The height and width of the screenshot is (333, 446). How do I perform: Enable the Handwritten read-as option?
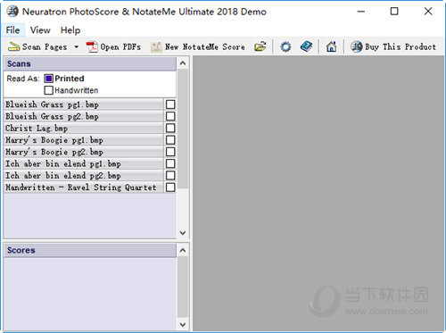[x=49, y=90]
